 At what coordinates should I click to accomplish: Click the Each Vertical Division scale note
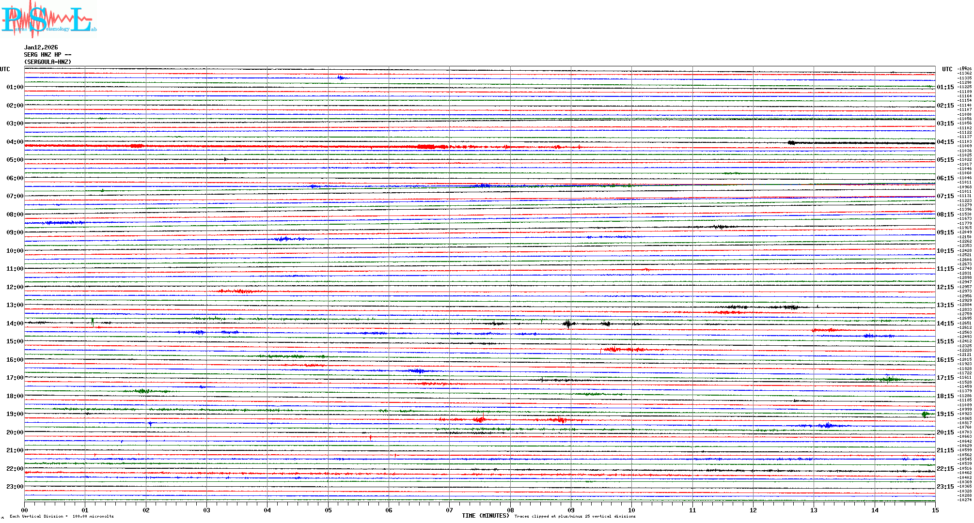pos(62,516)
